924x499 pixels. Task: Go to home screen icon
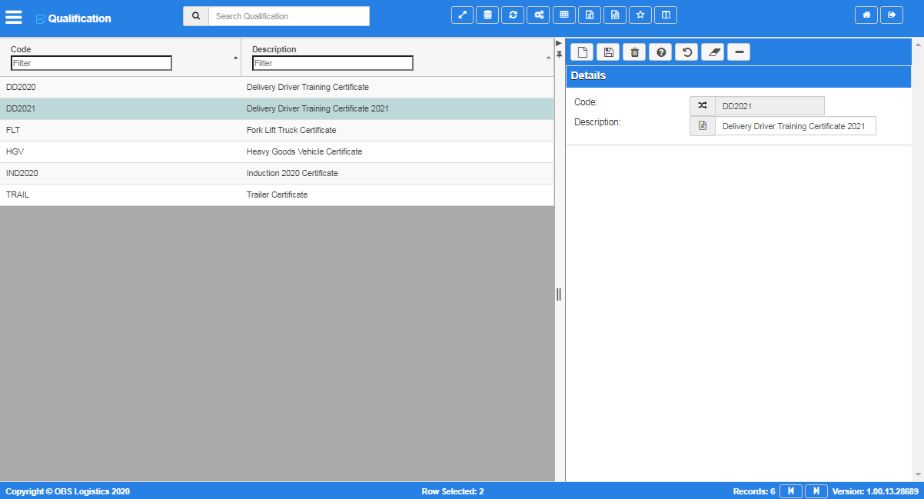(x=866, y=15)
